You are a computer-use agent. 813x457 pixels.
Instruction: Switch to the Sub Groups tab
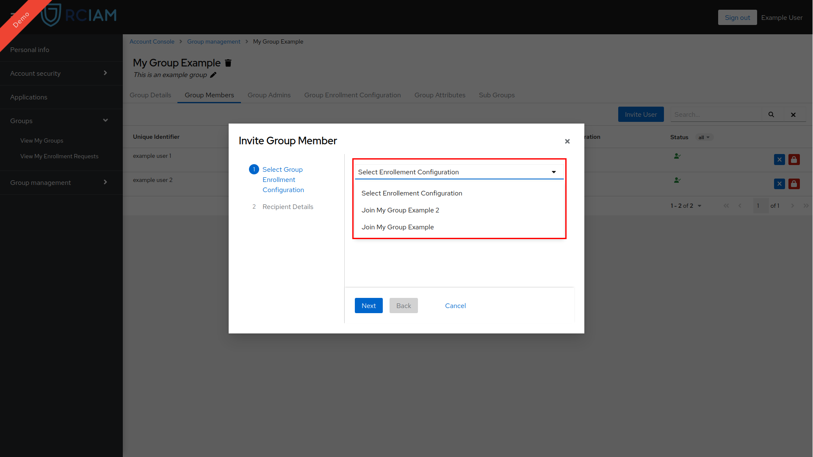tap(496, 95)
